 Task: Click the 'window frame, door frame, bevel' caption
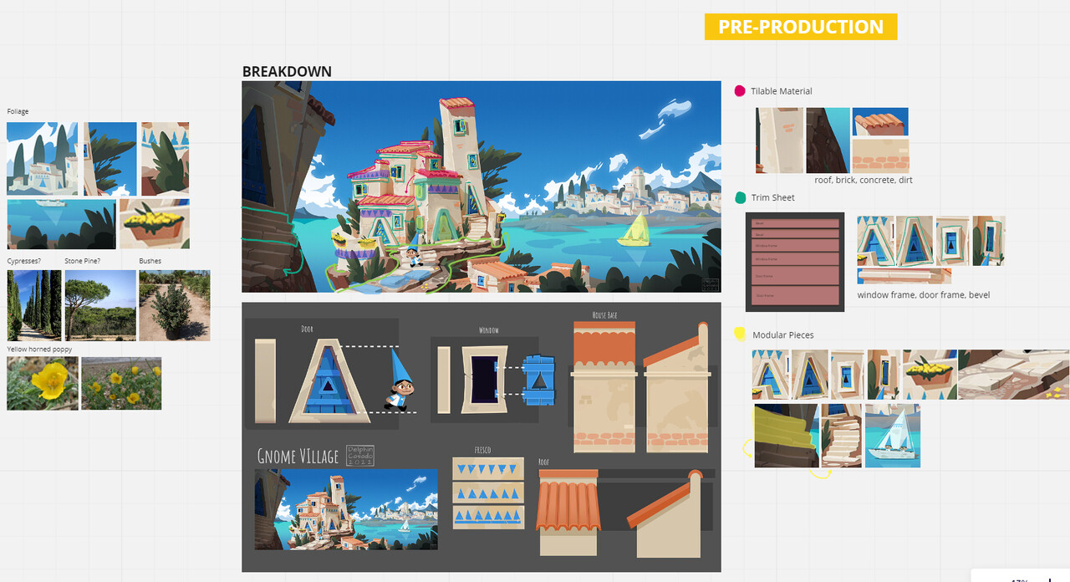click(924, 295)
